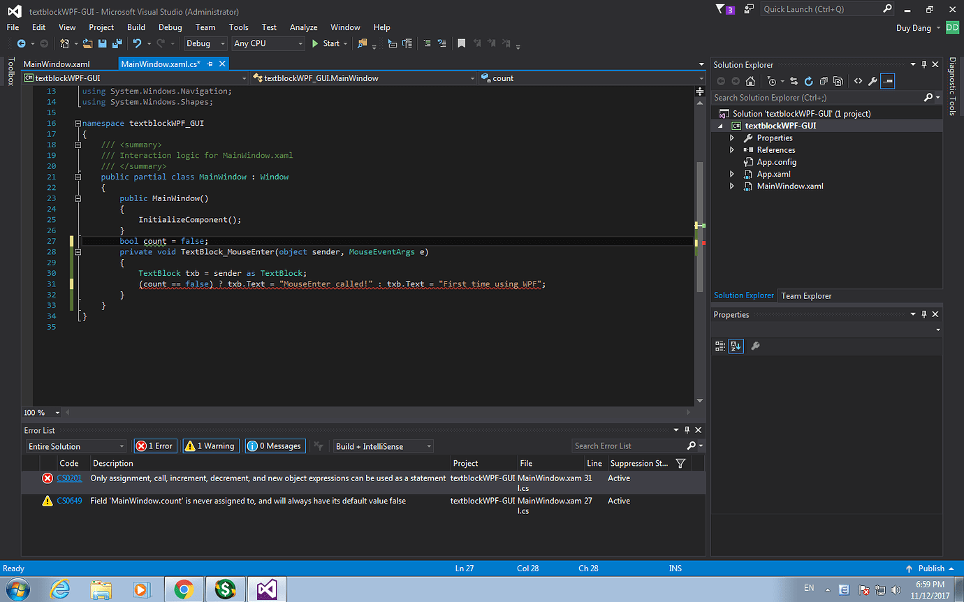Switch to the MainWindow.xaml tab
The height and width of the screenshot is (602, 964).
coord(57,64)
